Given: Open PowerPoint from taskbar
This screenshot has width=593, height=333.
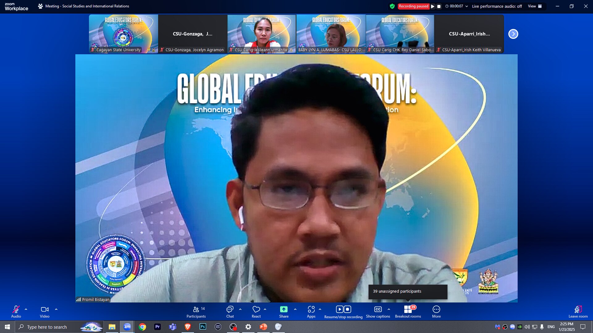Looking at the screenshot, I should pyautogui.click(x=263, y=327).
